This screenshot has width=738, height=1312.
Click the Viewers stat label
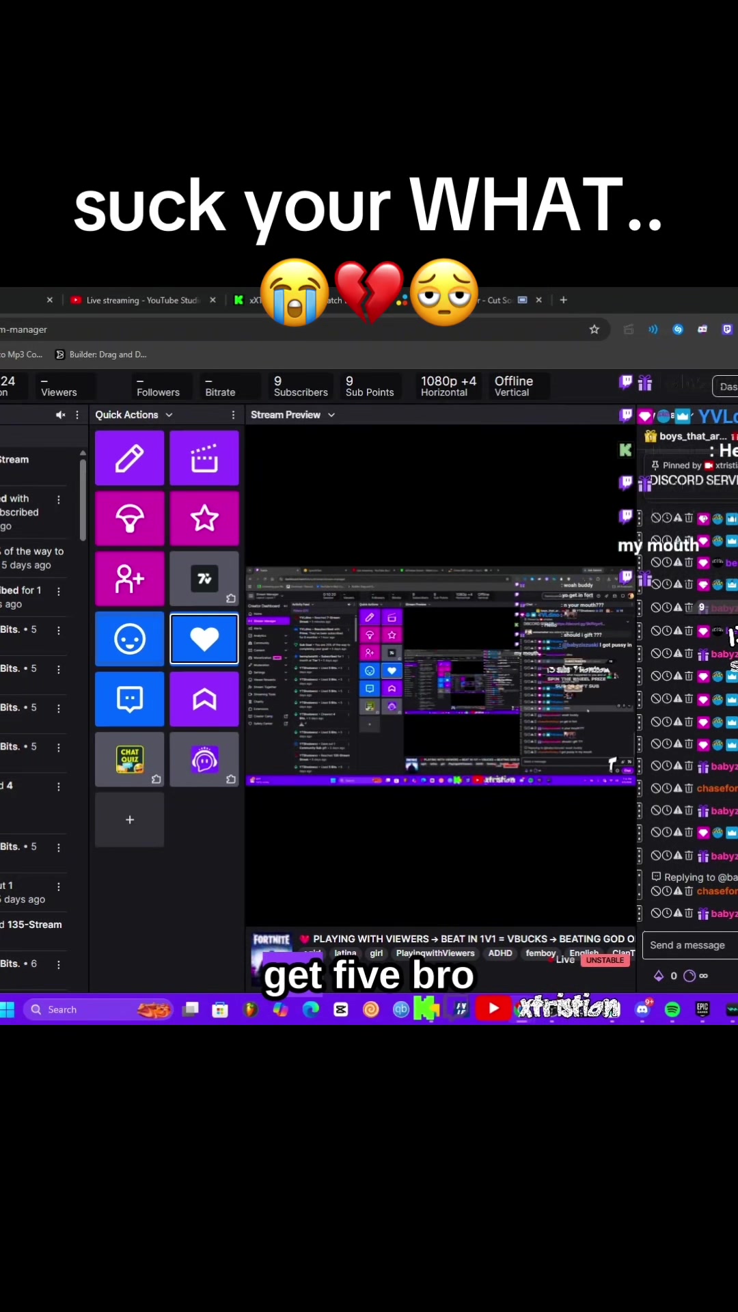(x=59, y=392)
